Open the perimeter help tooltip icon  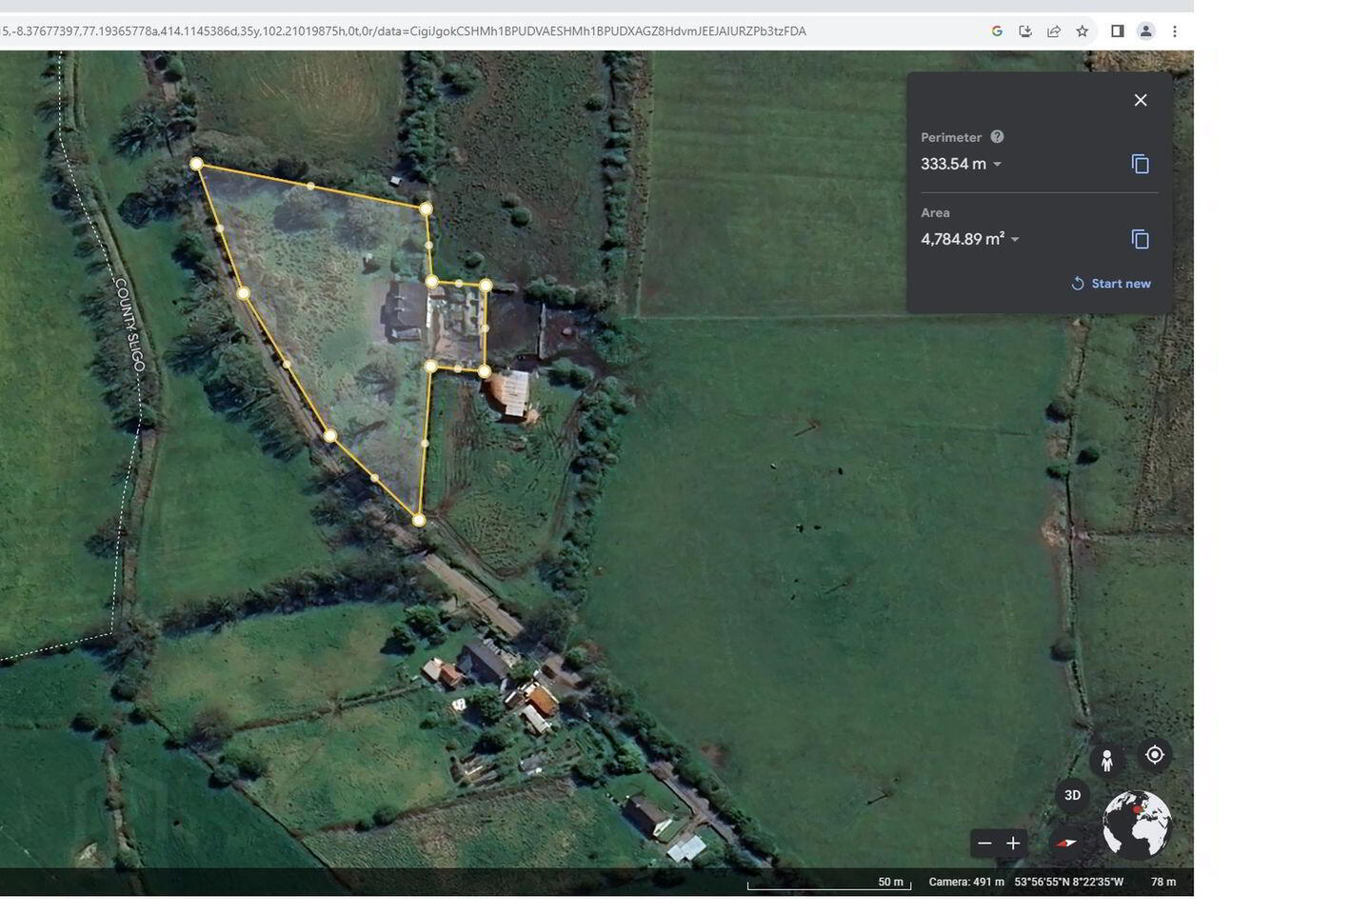997,137
